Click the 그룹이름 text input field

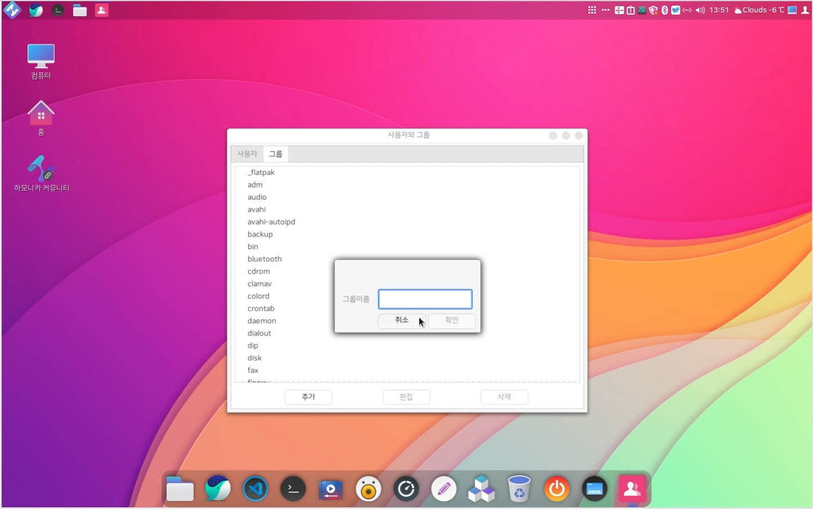pyautogui.click(x=425, y=299)
